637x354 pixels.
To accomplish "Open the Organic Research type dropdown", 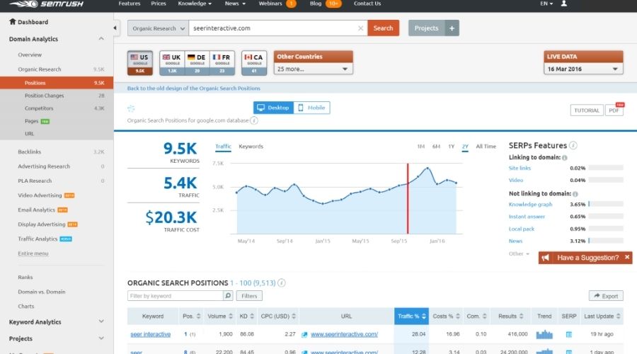I will click(x=158, y=28).
